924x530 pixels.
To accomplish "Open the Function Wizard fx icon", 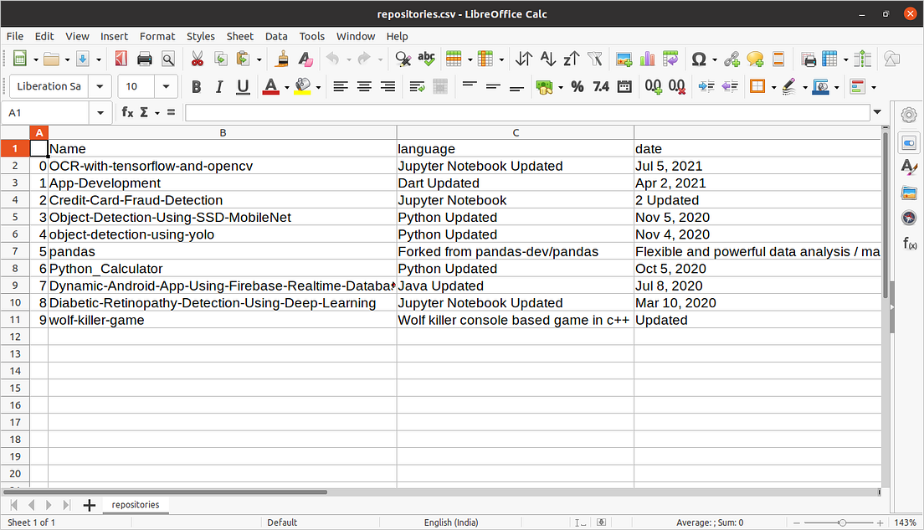I will [127, 112].
